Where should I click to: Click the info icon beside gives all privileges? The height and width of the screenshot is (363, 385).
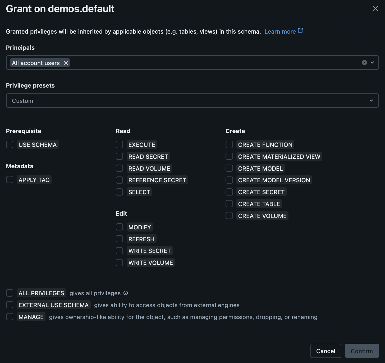click(x=126, y=293)
